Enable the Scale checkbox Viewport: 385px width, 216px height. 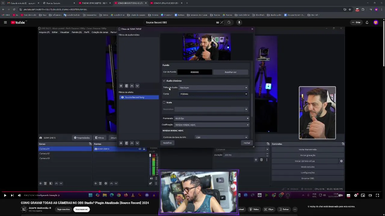click(x=164, y=102)
